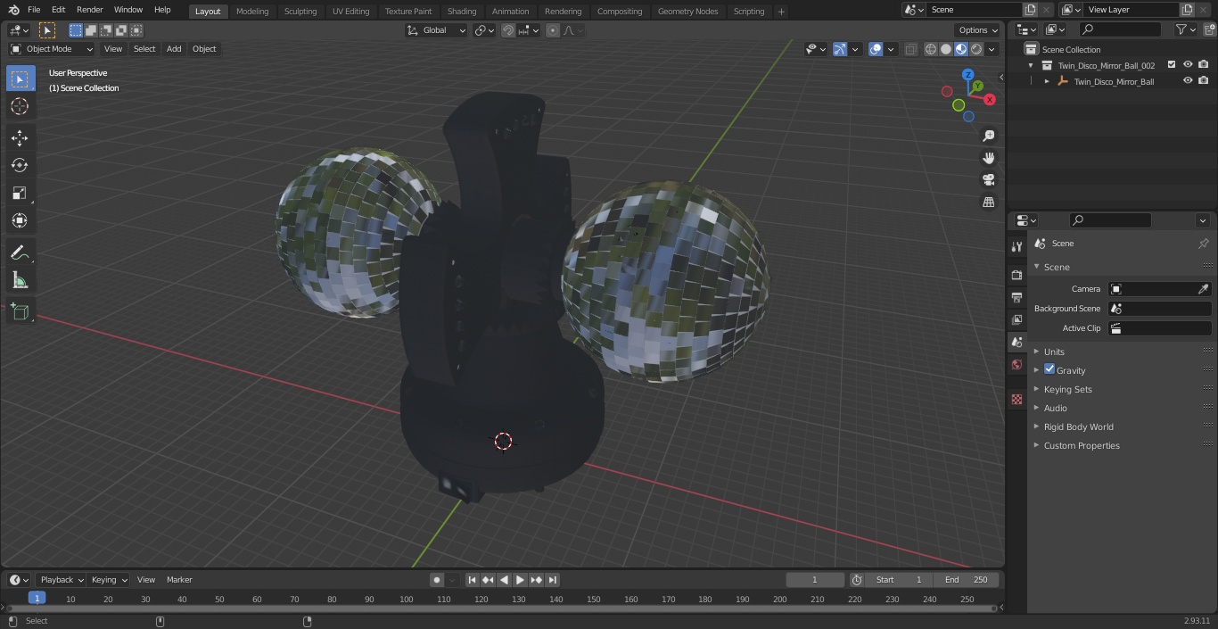
Task: Click the outliner filter funnel icon
Action: pyautogui.click(x=1181, y=29)
